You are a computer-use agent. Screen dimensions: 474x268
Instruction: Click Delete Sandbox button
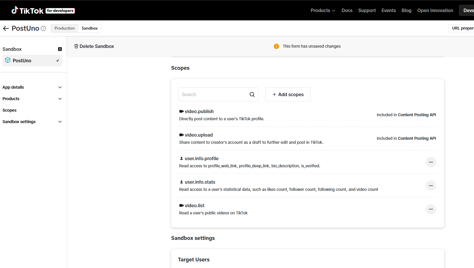point(94,46)
